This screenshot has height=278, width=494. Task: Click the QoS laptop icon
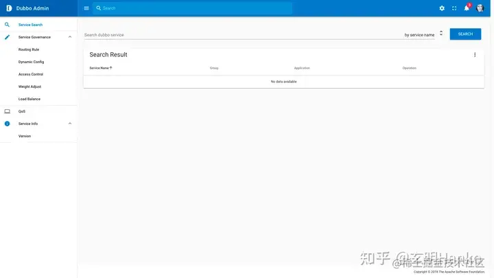[x=7, y=111]
